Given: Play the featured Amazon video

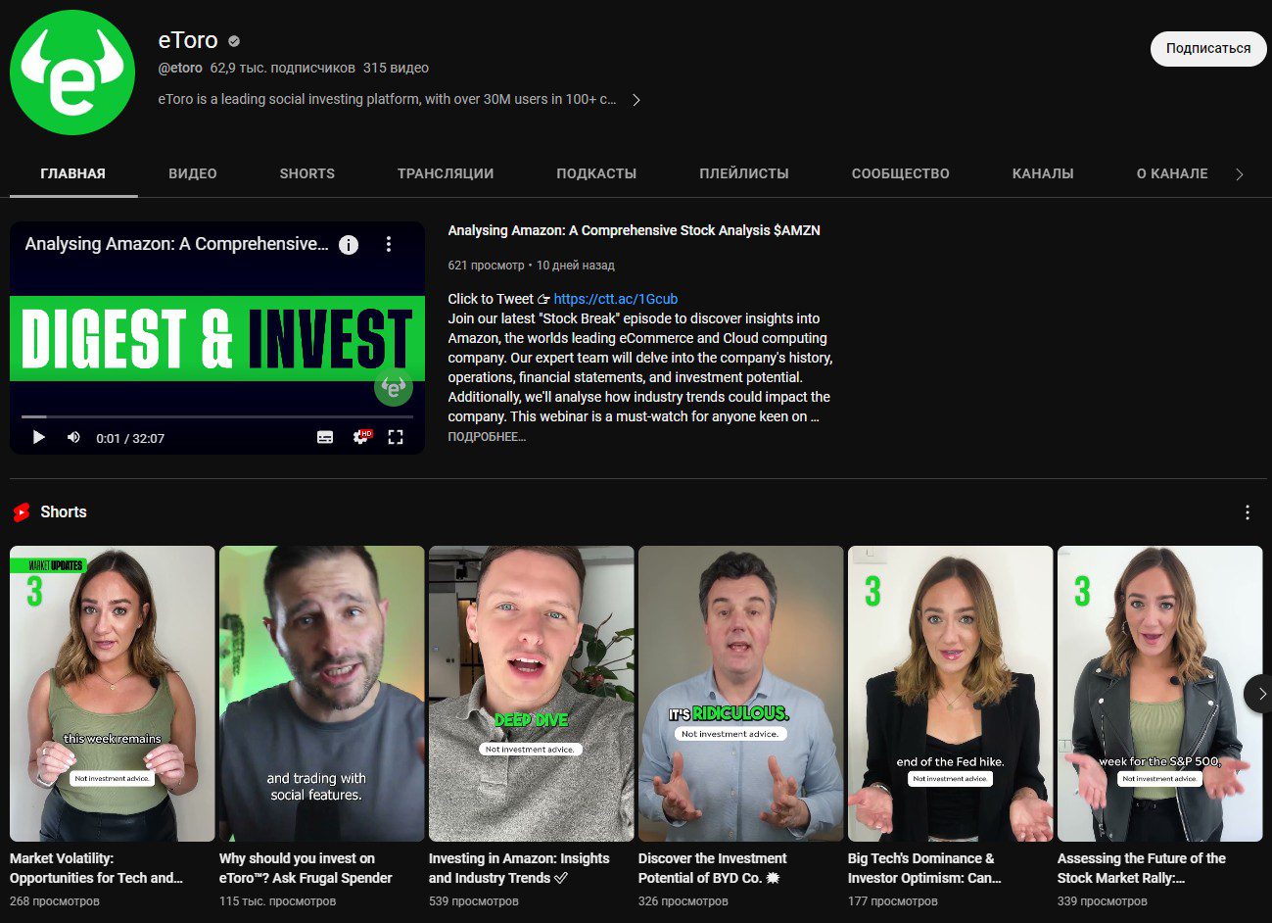Looking at the screenshot, I should (39, 437).
